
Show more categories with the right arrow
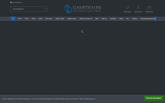point(155,19)
